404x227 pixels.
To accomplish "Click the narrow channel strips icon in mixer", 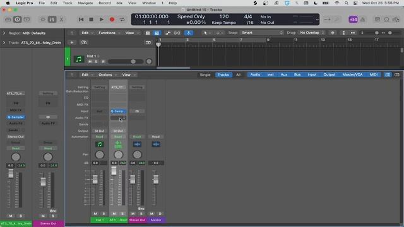I will [388, 74].
